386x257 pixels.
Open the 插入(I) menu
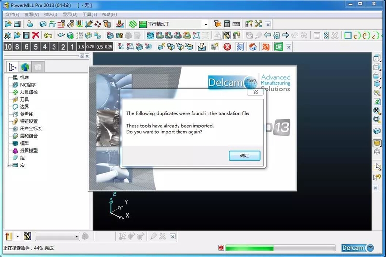51,14
